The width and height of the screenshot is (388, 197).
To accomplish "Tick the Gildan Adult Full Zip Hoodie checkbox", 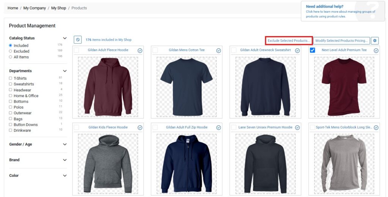I will (155, 128).
